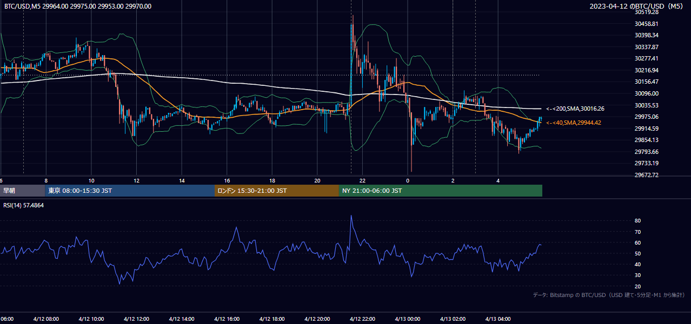Click RSI scale value 80
The height and width of the screenshot is (324, 691).
click(637, 221)
